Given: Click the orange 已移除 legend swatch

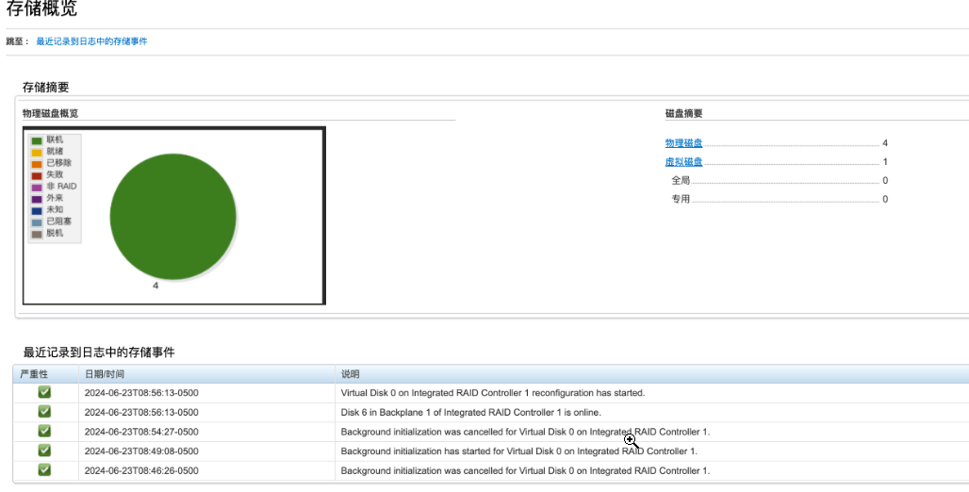Looking at the screenshot, I should tap(37, 164).
